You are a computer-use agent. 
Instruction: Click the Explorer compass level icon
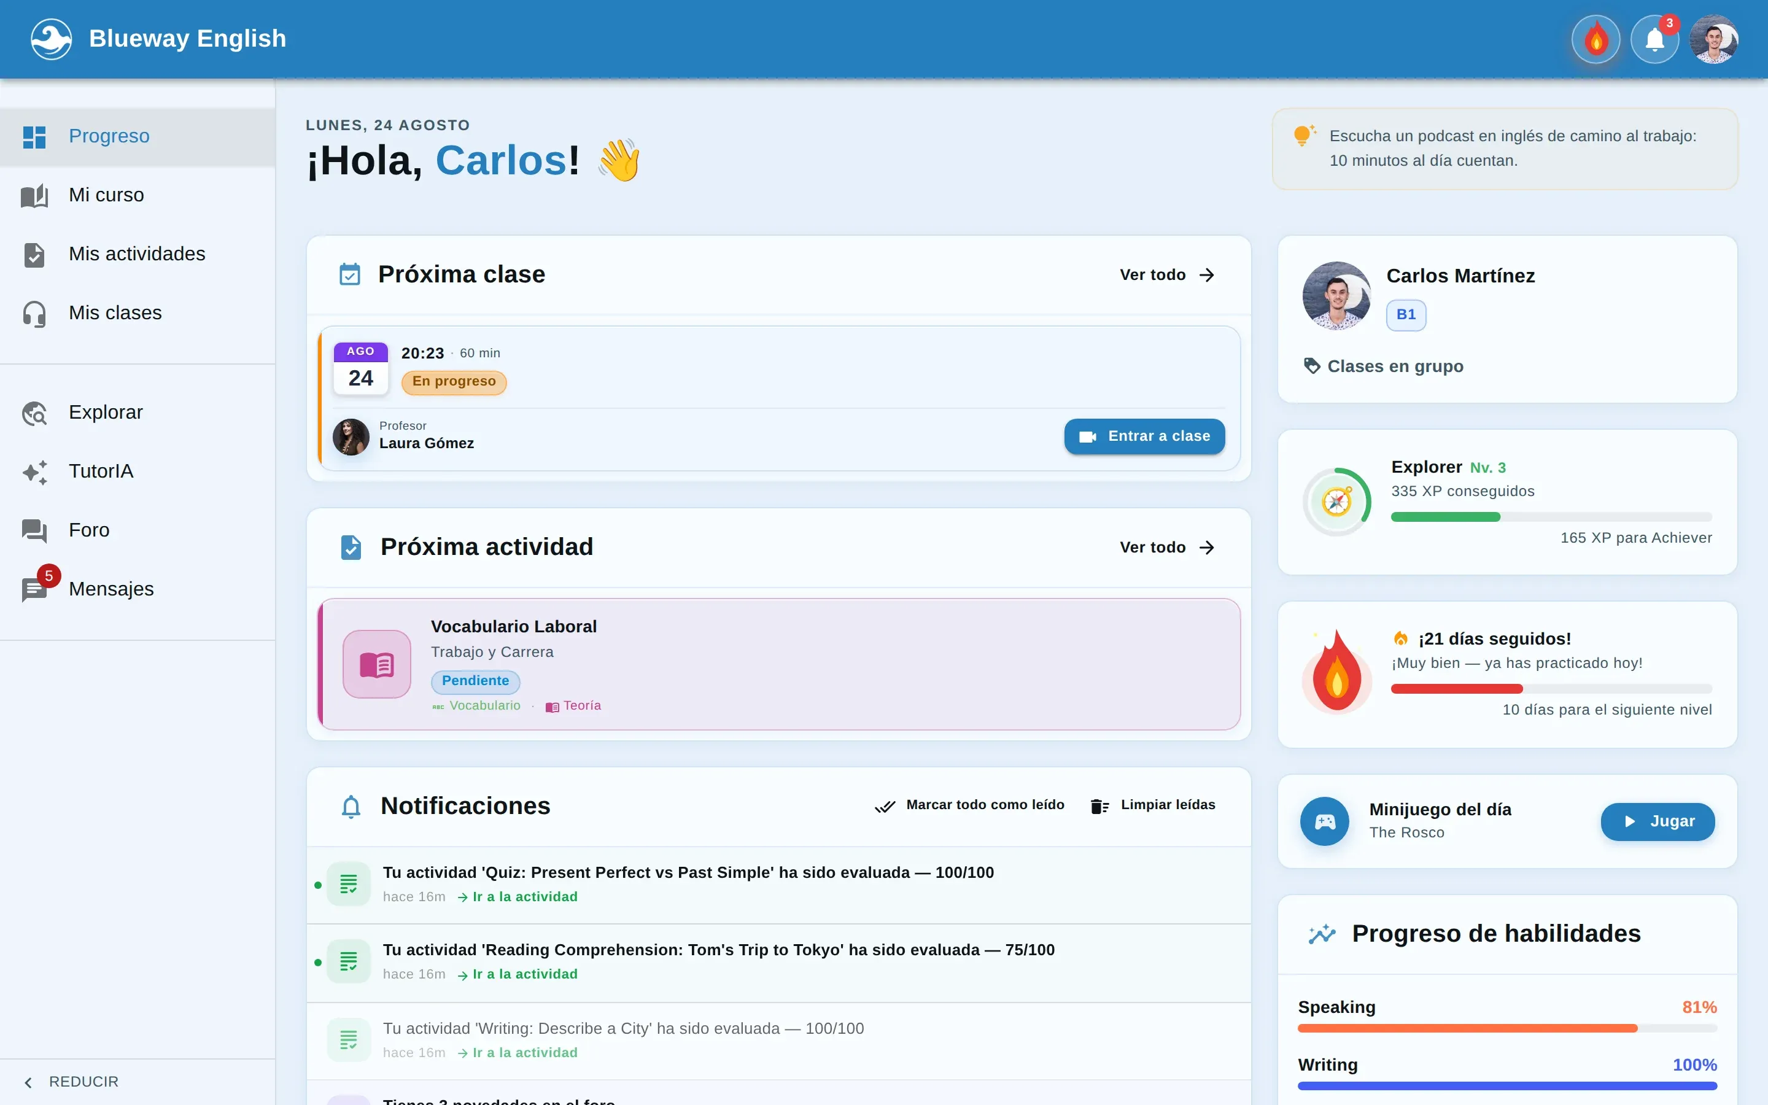coord(1336,502)
